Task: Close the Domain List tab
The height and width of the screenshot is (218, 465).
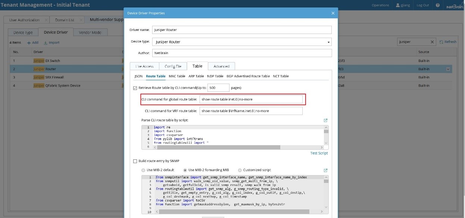Action: coord(81,20)
